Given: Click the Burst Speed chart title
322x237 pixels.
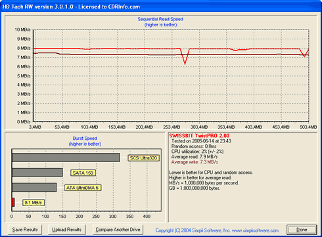Looking at the screenshot, I should click(85, 139).
